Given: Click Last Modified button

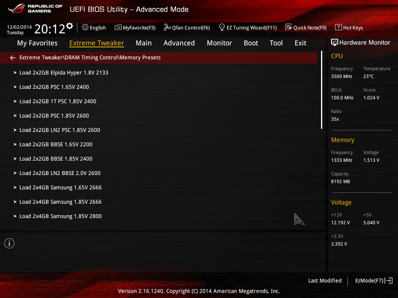Looking at the screenshot, I should click(x=325, y=281).
